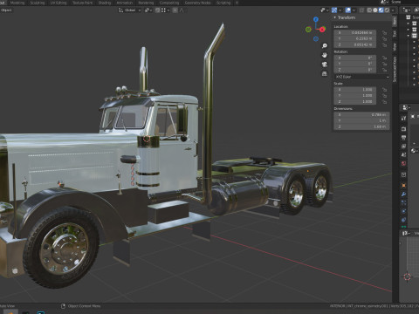Lock the Rotation Z value
This screenshot has height=314, width=419.
384,70
